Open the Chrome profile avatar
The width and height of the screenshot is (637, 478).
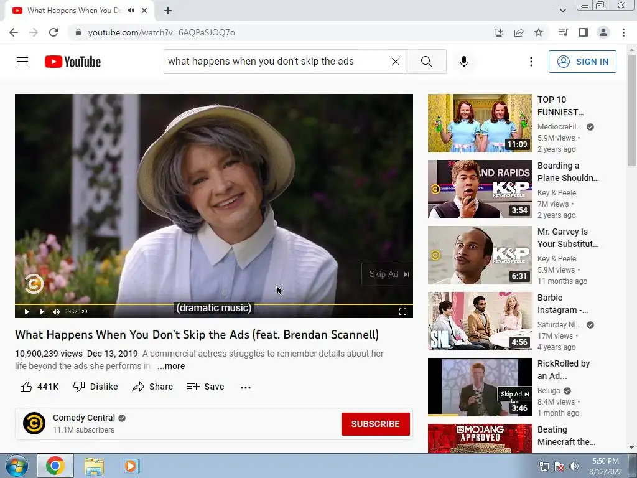pyautogui.click(x=603, y=32)
